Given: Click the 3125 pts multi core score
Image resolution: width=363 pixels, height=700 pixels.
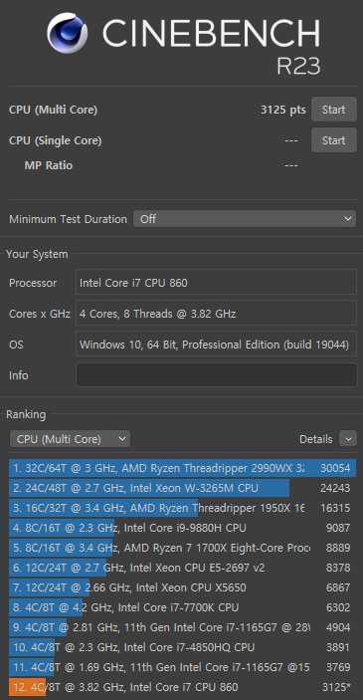Looking at the screenshot, I should [x=283, y=110].
